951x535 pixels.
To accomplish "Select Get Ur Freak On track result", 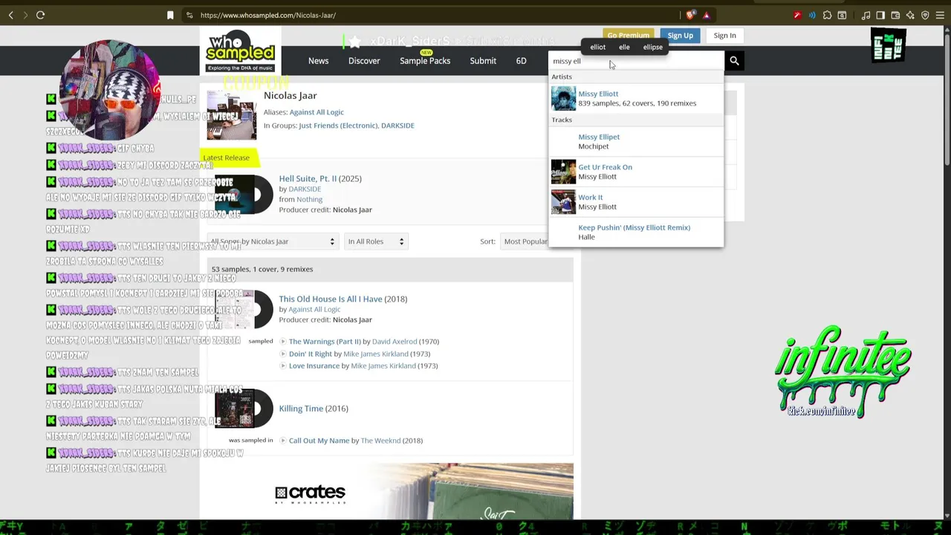I will click(635, 172).
